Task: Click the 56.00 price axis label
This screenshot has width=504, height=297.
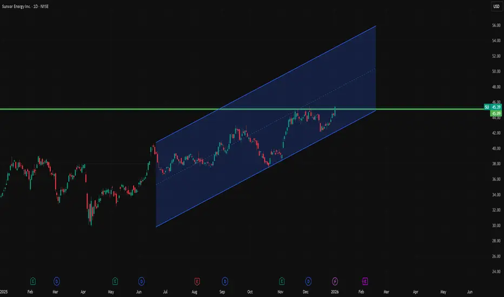Action: tap(496, 25)
